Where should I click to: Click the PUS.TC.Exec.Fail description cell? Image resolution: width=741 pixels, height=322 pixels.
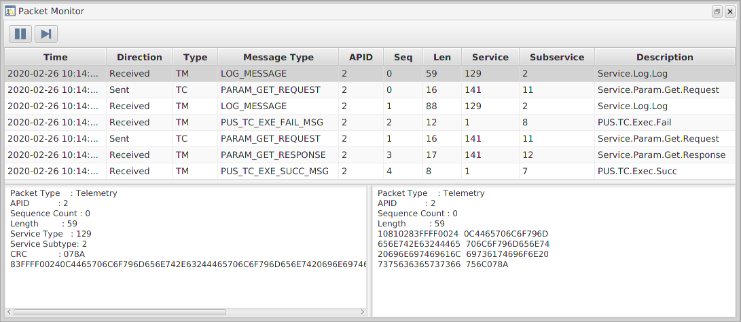click(664, 122)
